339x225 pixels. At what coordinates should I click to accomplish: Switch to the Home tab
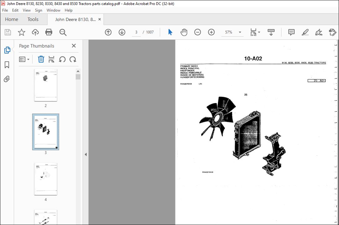[12, 19]
